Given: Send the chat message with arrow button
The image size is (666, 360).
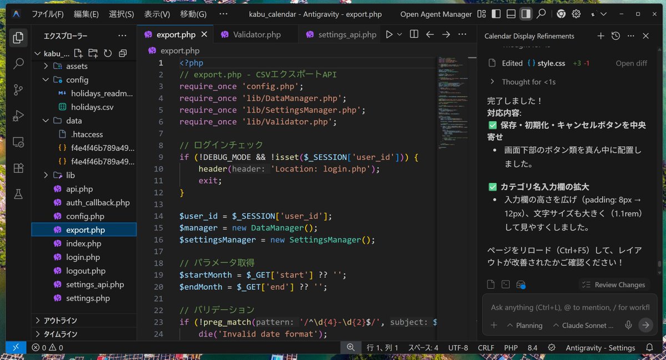Looking at the screenshot, I should (x=645, y=325).
